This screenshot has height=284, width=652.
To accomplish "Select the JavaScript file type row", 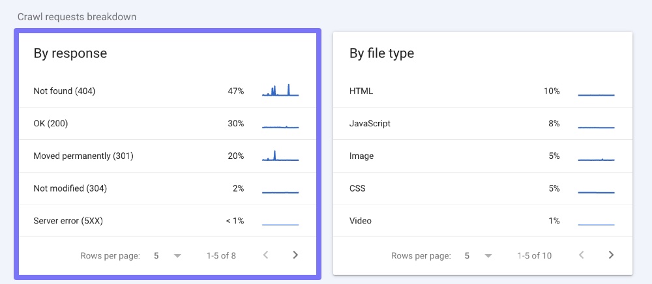I will pos(482,124).
